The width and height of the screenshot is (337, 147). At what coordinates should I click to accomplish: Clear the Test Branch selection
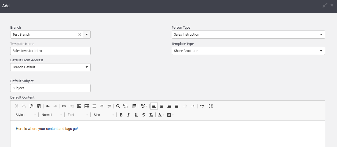[80, 35]
